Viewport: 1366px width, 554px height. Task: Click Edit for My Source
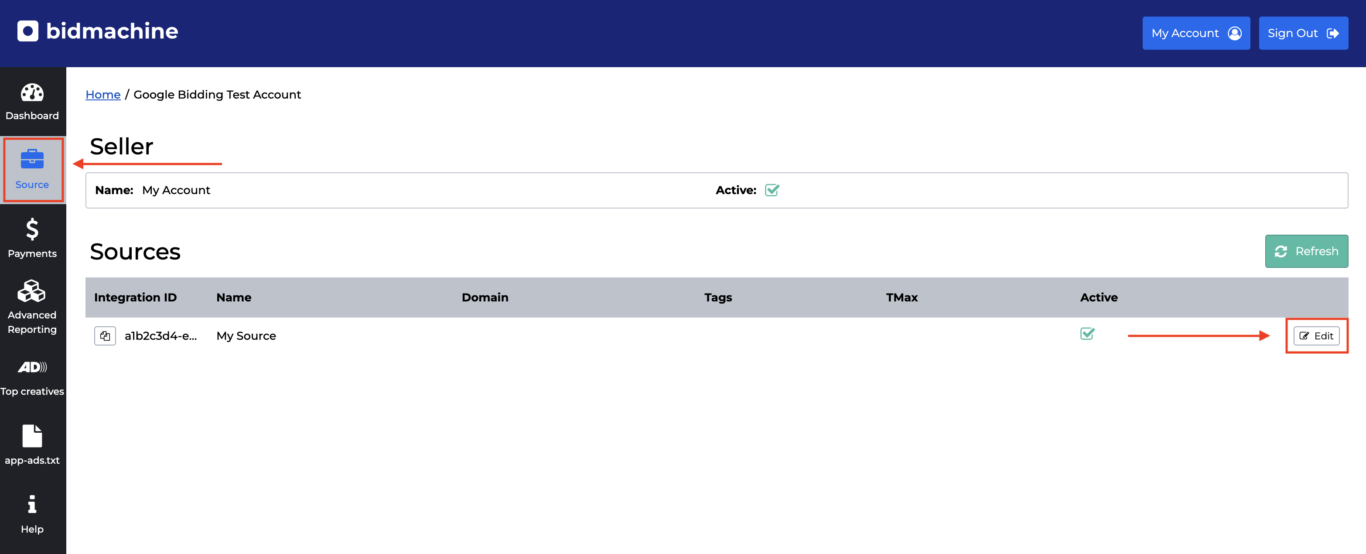(x=1316, y=335)
